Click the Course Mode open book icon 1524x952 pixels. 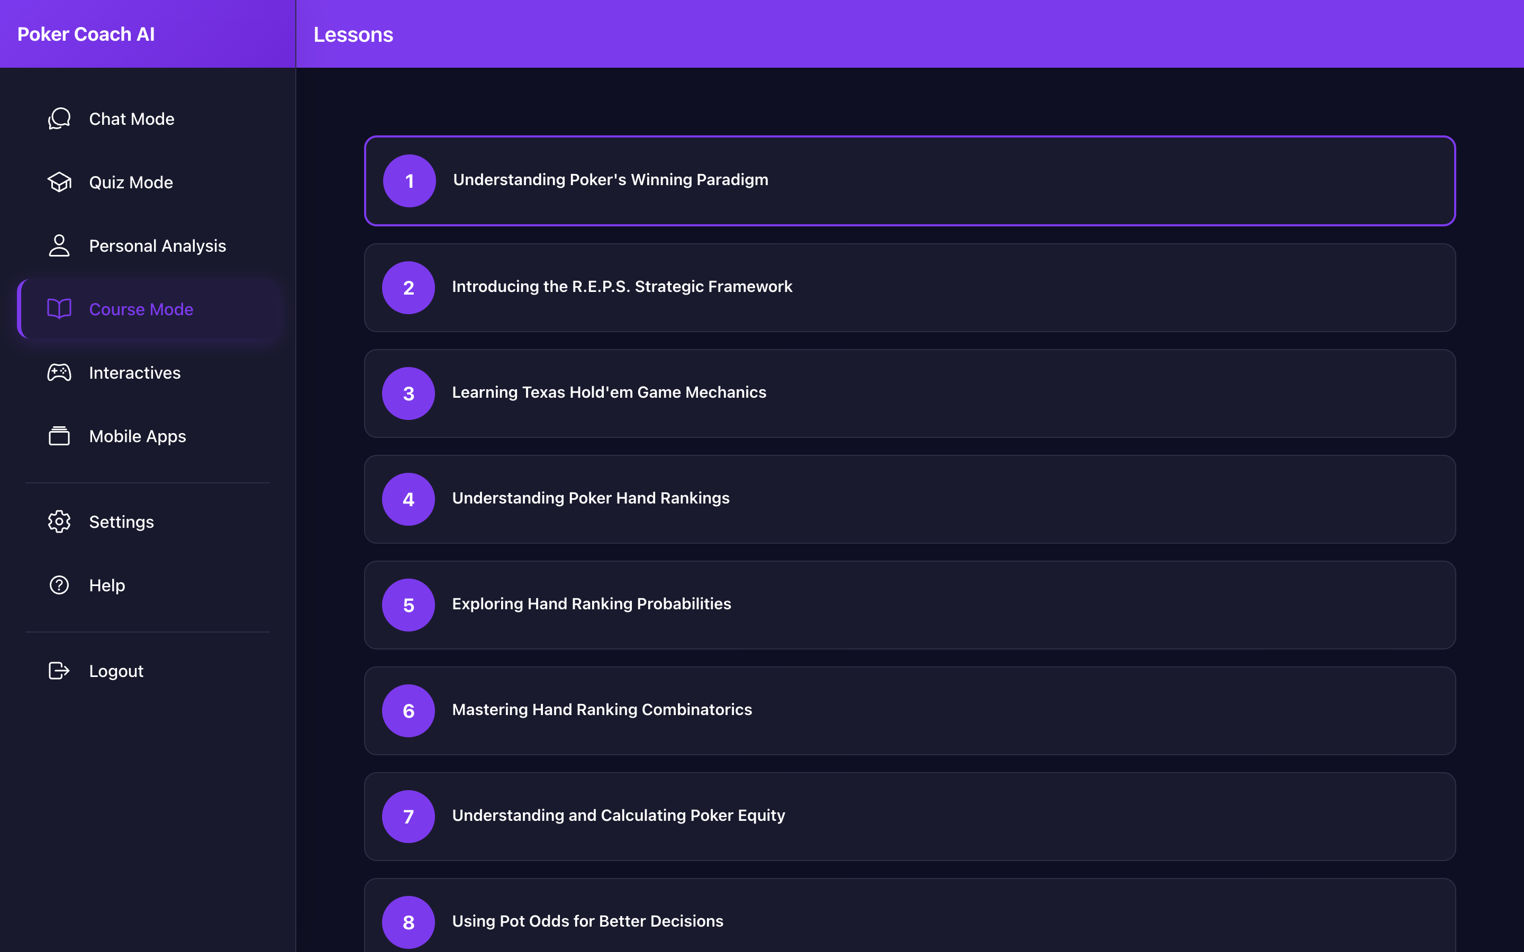[x=59, y=309]
